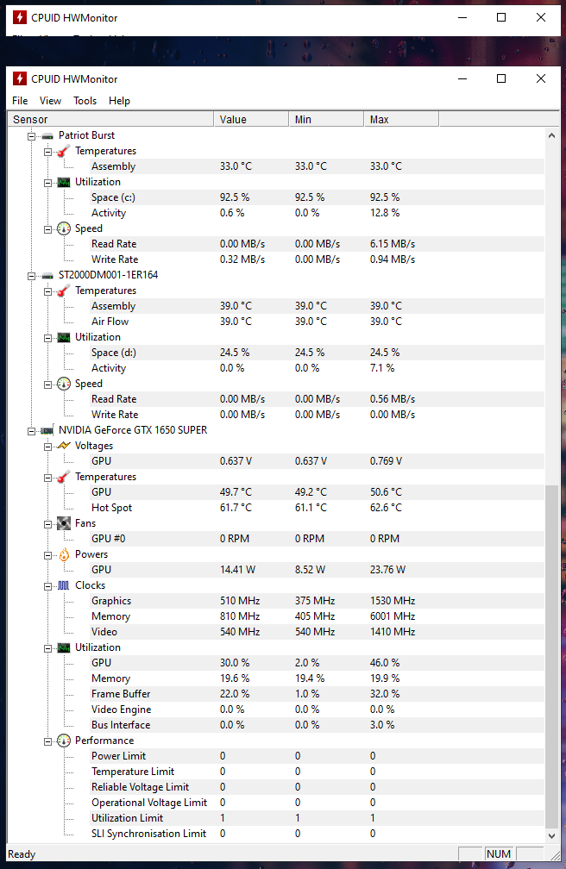
Task: Select the Hot Spot temperature row
Action: click(x=112, y=508)
